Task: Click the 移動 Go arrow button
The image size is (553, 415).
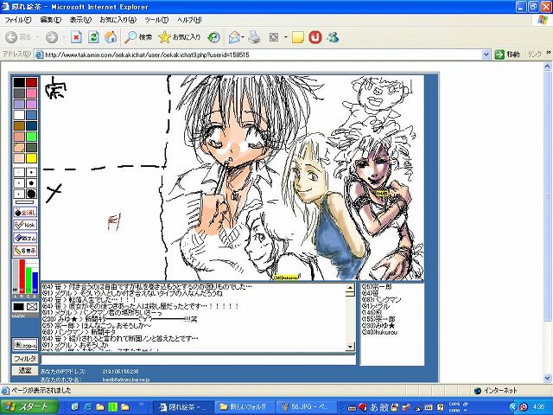Action: tap(507, 54)
